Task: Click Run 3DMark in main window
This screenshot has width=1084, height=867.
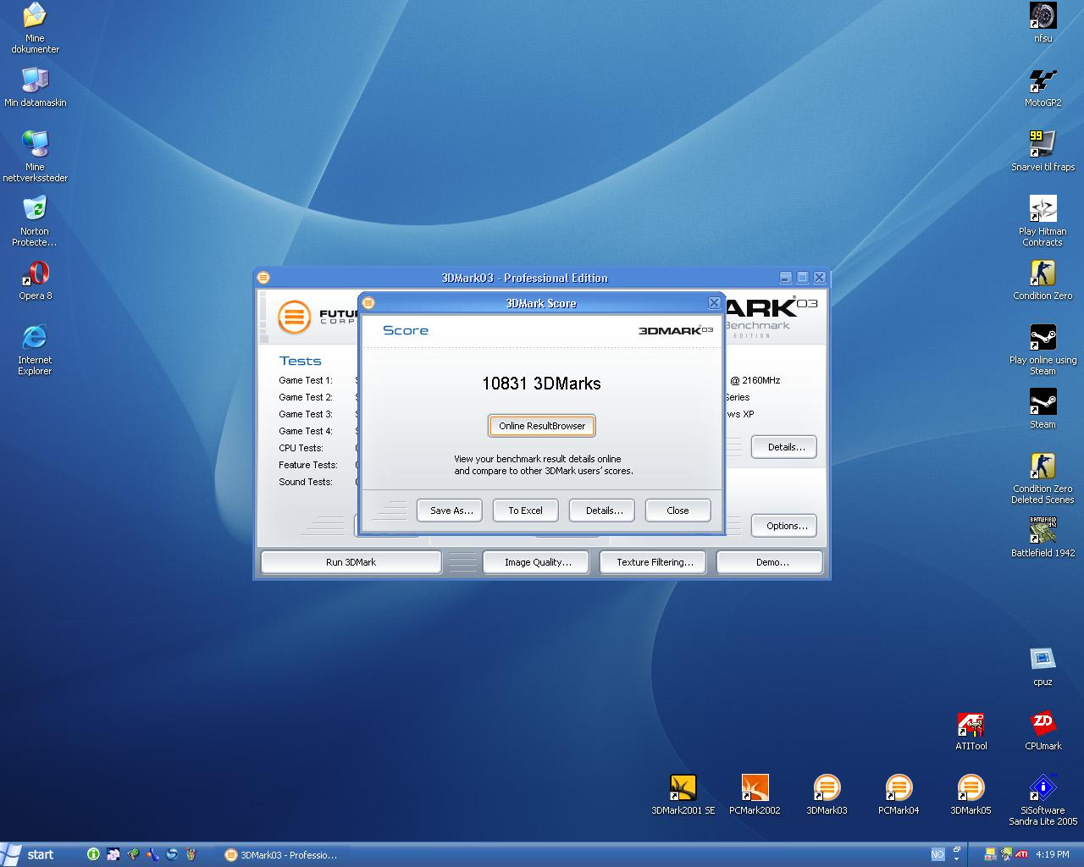Action: 351,562
